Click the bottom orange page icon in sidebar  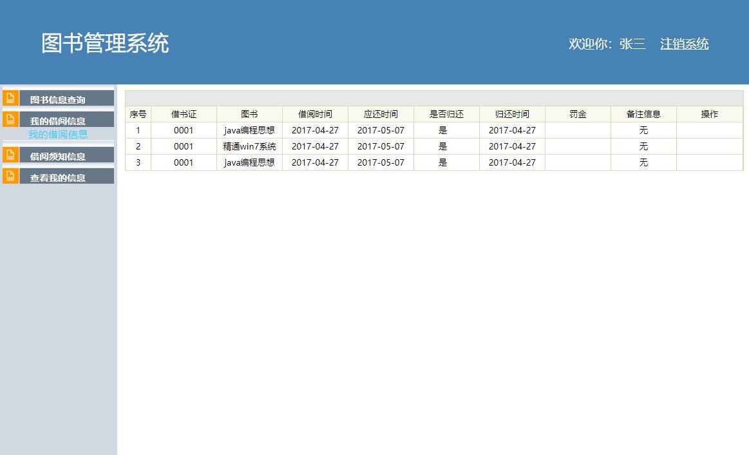(10, 175)
